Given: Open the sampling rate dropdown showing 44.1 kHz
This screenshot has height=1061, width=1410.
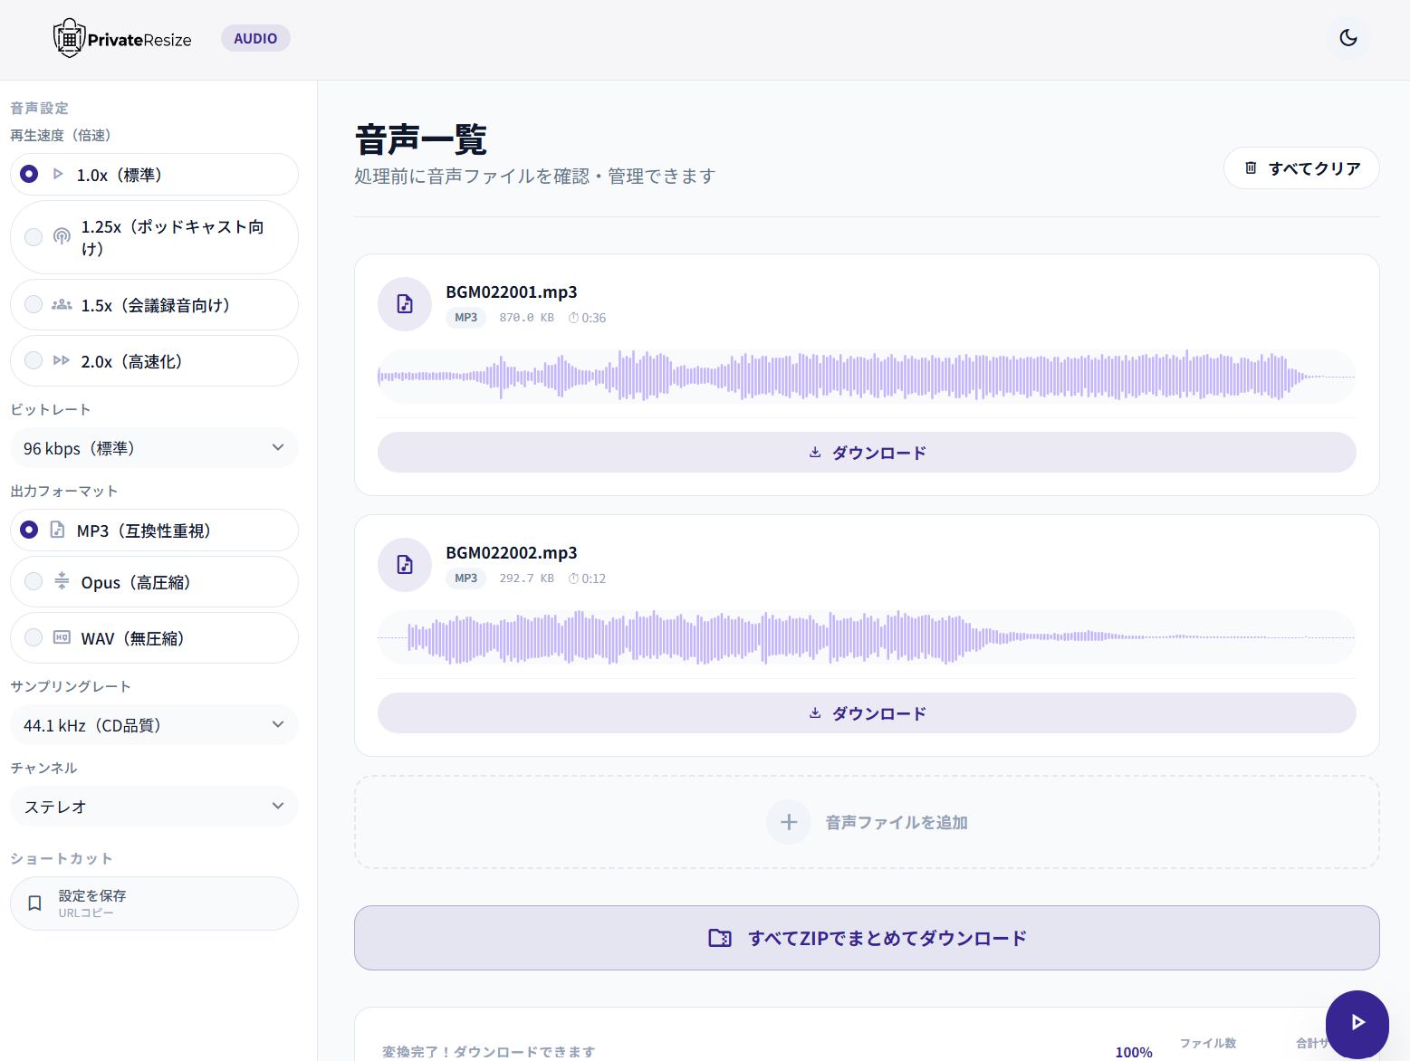Looking at the screenshot, I should point(153,724).
